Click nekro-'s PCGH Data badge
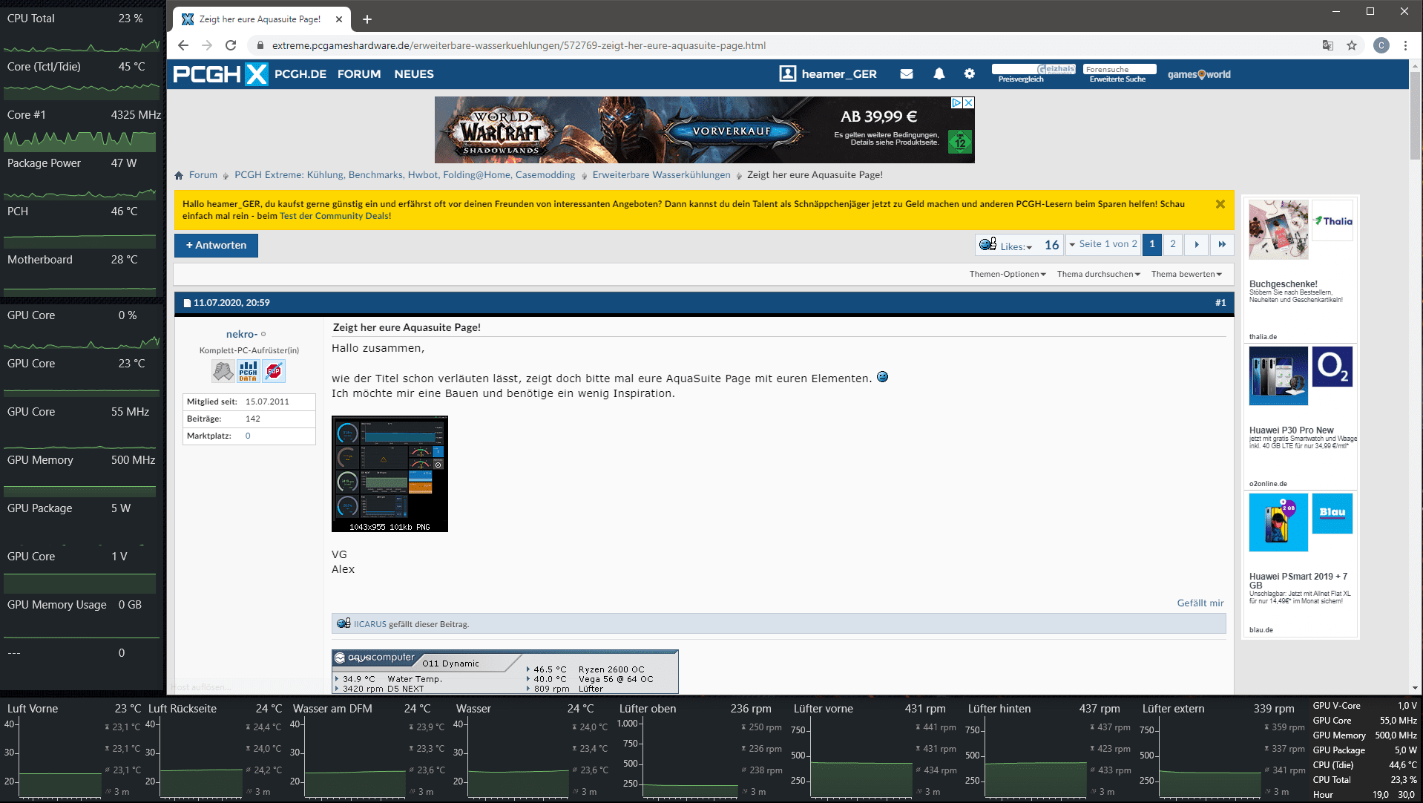 (x=248, y=370)
